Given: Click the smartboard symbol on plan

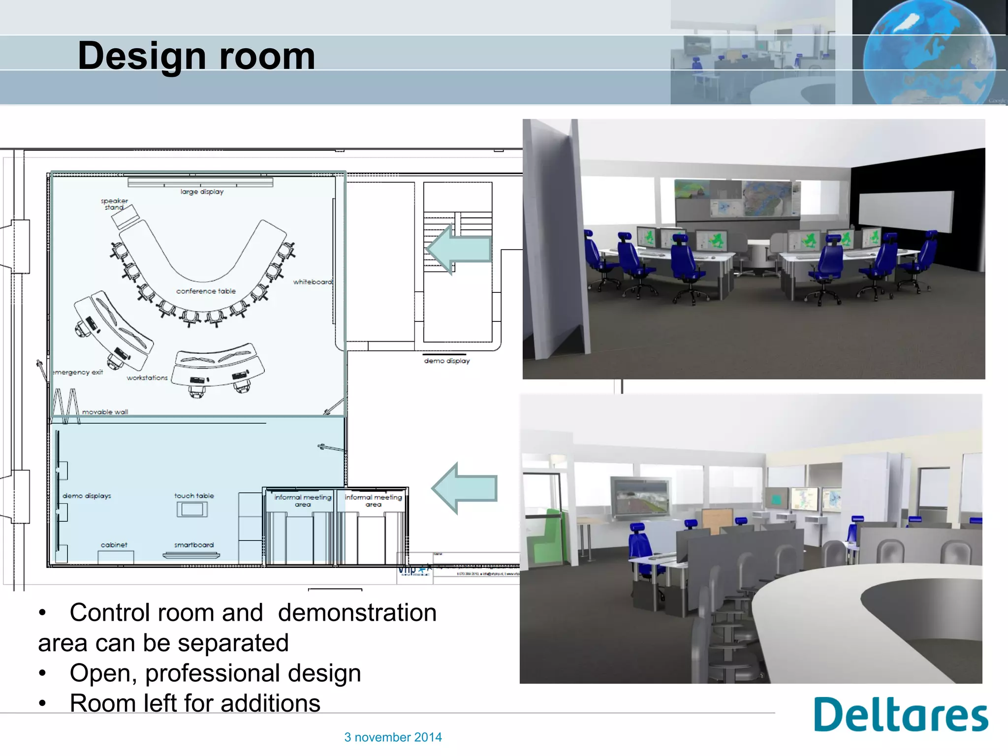Looking at the screenshot, I should (191, 556).
